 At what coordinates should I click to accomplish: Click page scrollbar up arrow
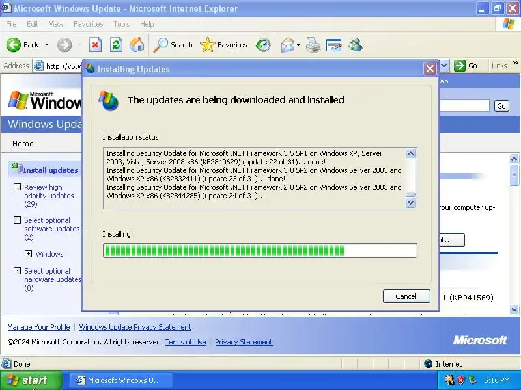pos(514,159)
